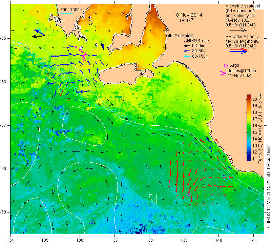Click 'ANMN 4h av.' legend heading
Viewport: 271px width, 244px height.
coord(197,41)
